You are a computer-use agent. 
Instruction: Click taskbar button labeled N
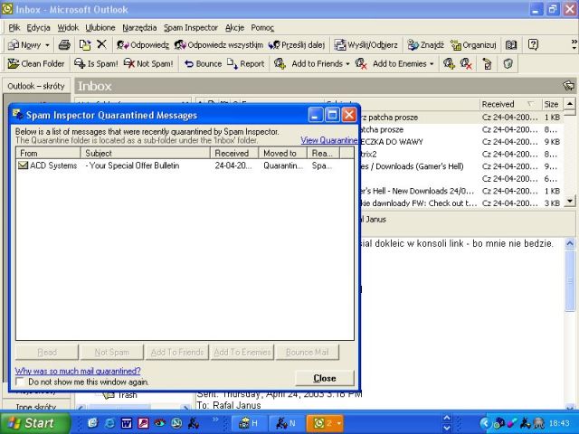[x=286, y=423]
